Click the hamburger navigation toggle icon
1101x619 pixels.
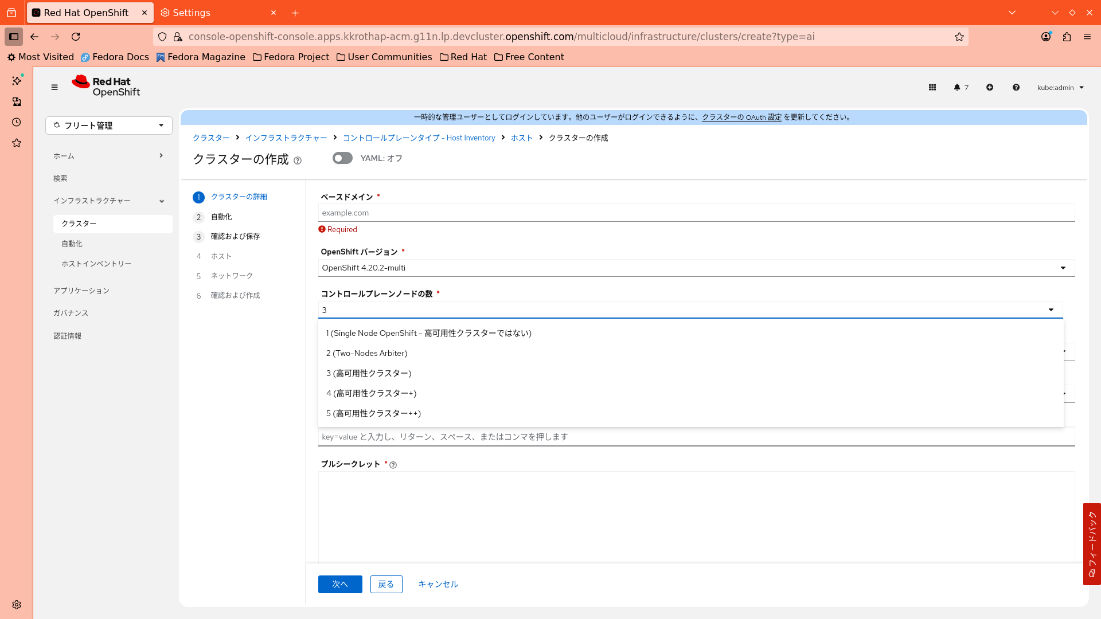(x=54, y=87)
